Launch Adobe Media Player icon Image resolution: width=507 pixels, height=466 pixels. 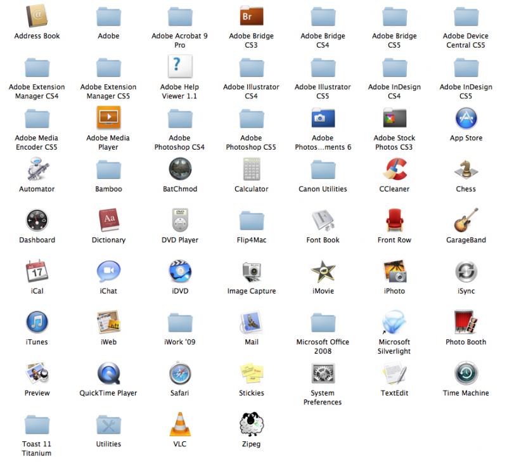(x=108, y=118)
